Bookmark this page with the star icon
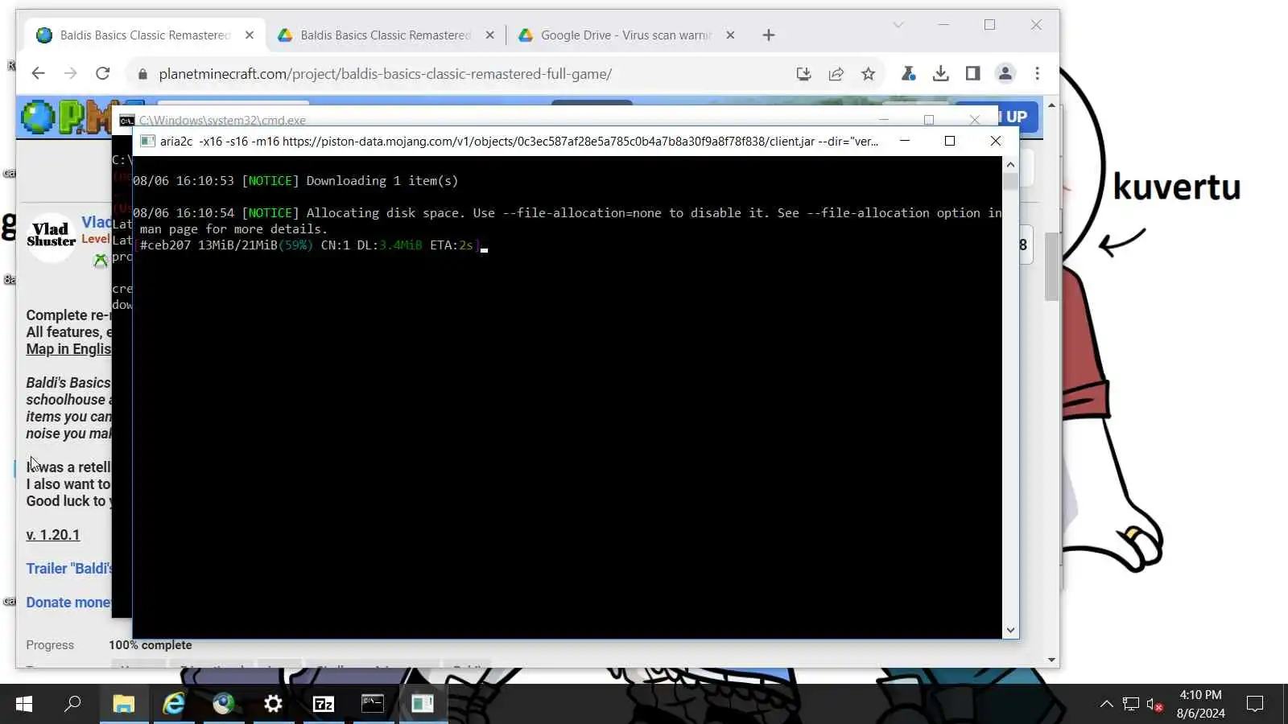This screenshot has height=724, width=1288. click(868, 74)
